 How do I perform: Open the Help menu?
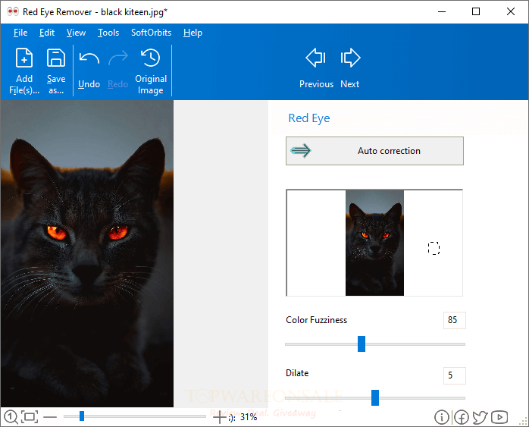[x=193, y=33]
